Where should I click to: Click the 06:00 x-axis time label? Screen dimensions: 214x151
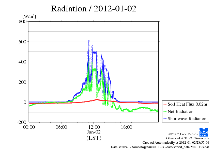(61, 127)
